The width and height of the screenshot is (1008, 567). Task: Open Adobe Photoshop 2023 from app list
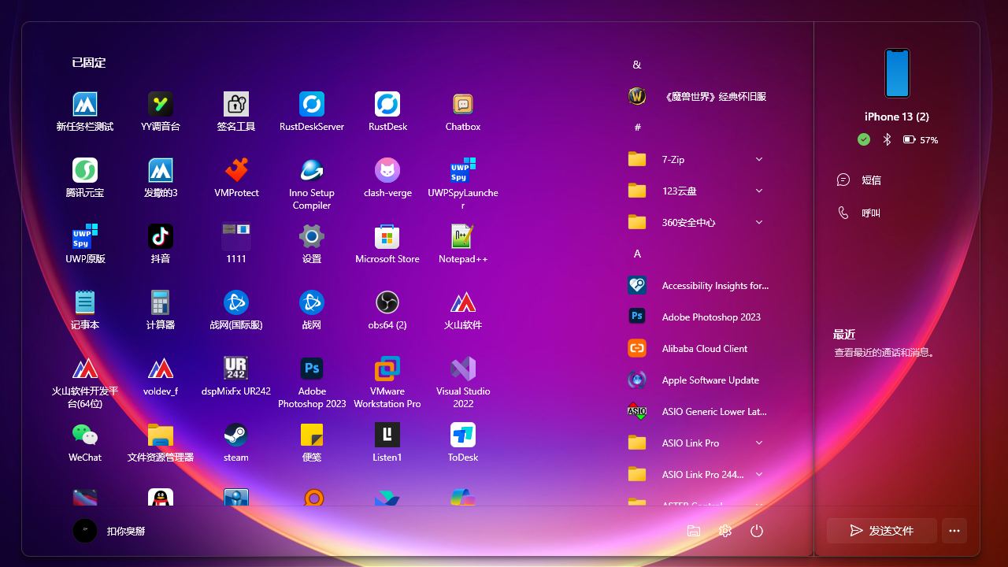click(x=710, y=317)
